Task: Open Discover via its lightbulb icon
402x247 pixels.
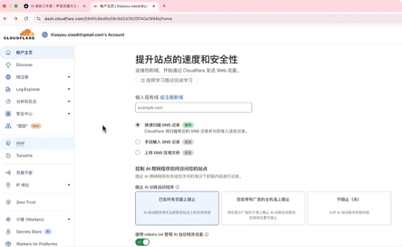Action: pyautogui.click(x=8, y=65)
